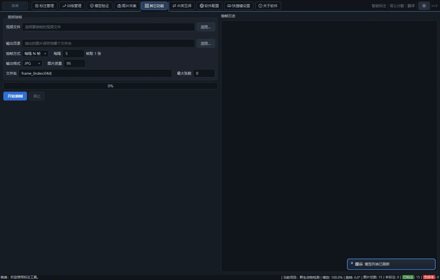Click the v1.0 version label

(x=434, y=6)
